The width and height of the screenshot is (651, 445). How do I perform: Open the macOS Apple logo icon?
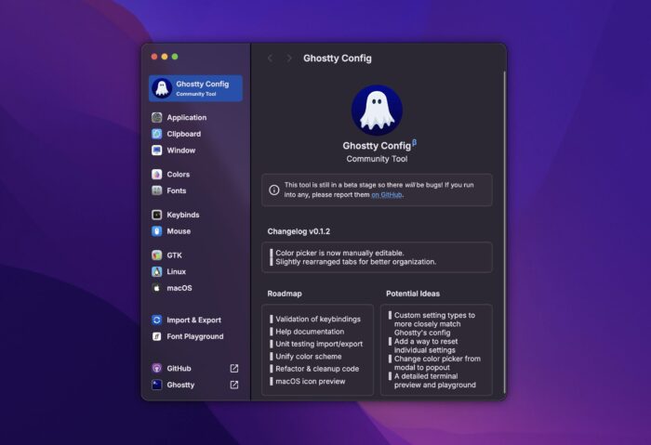157,288
